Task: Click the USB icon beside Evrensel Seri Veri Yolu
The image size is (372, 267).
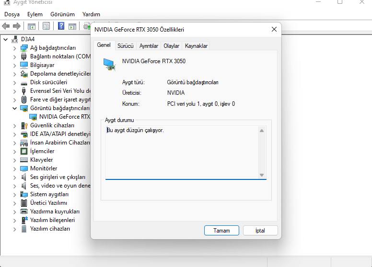Action: point(23,91)
